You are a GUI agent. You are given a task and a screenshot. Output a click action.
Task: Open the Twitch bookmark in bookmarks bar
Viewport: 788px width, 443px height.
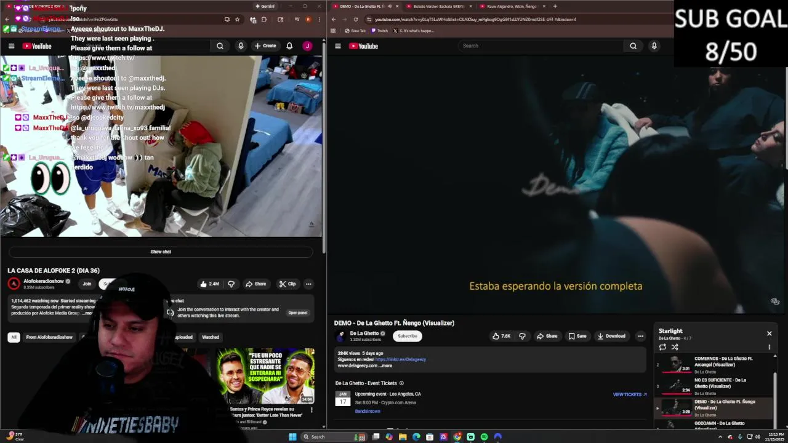pos(380,31)
